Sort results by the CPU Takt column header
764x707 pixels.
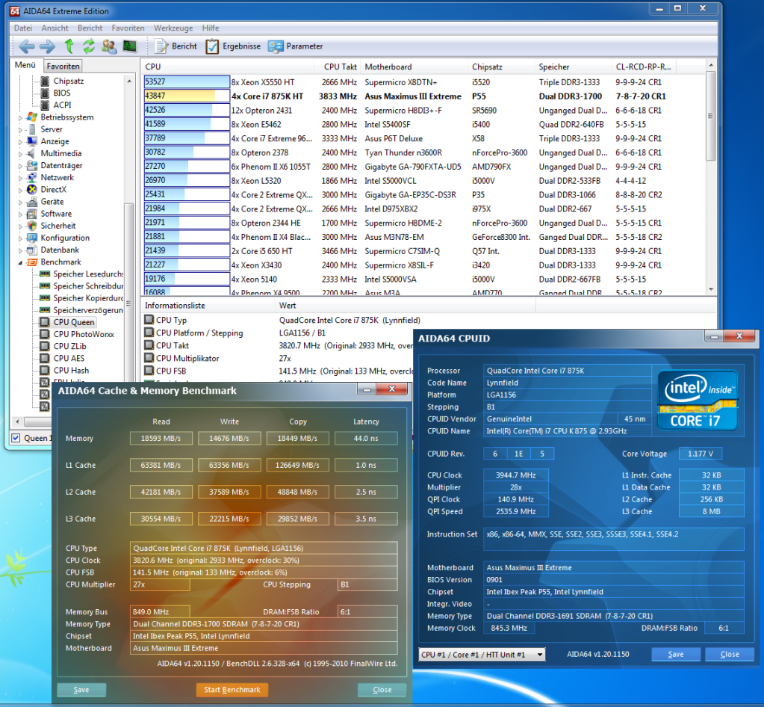(x=340, y=67)
